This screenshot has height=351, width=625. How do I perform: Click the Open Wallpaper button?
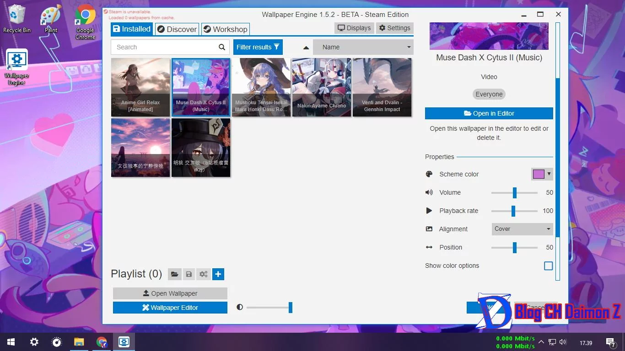(x=170, y=293)
